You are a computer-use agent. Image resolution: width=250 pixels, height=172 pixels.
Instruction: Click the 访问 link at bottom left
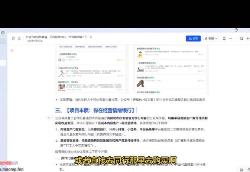point(15,163)
